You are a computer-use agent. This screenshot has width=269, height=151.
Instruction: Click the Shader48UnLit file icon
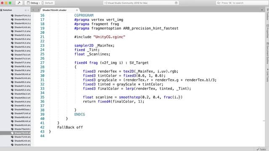[12, 19]
